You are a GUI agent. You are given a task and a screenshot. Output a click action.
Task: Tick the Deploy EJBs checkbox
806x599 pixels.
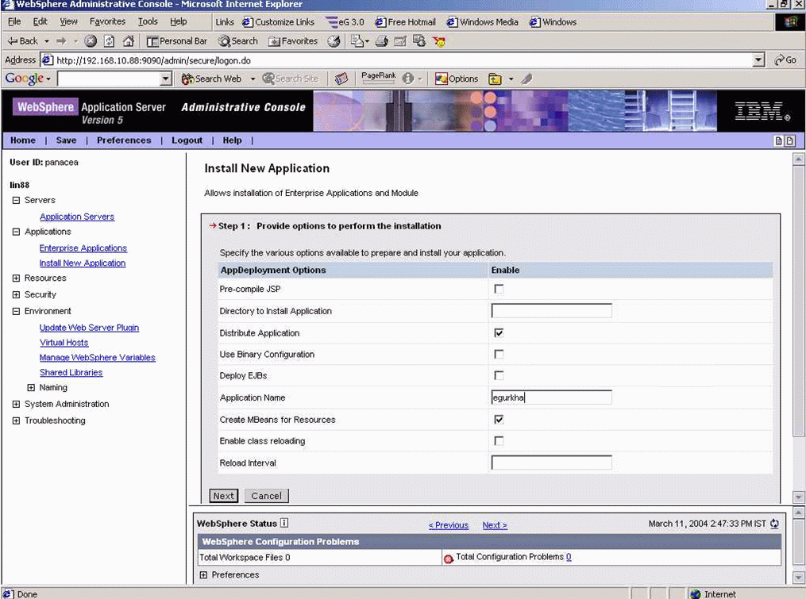[499, 375]
